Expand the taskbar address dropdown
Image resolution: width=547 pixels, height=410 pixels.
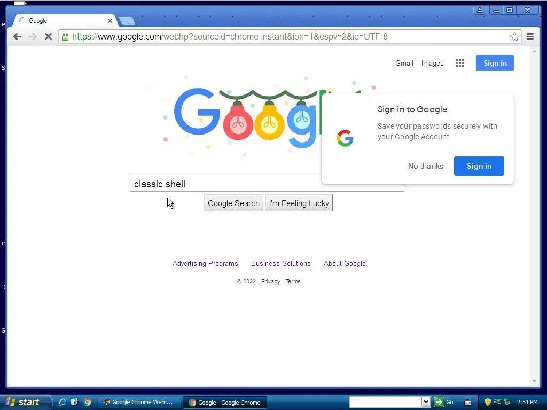coord(426,402)
